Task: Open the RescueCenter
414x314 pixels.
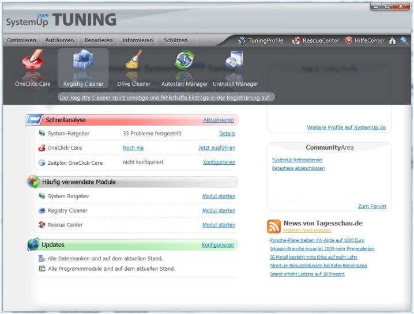Action: tap(316, 41)
